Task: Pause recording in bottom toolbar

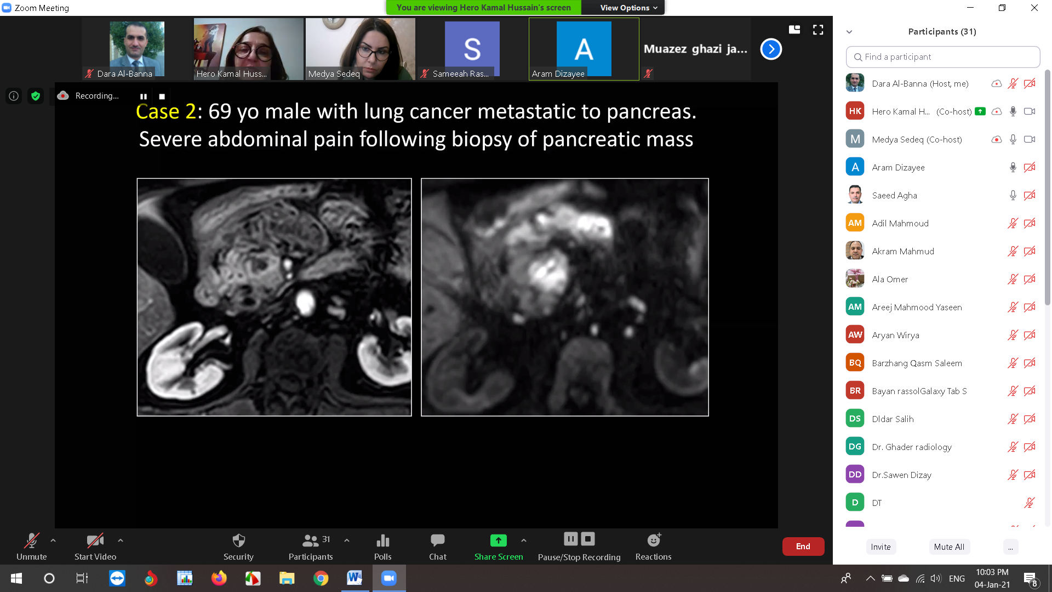Action: coord(570,539)
